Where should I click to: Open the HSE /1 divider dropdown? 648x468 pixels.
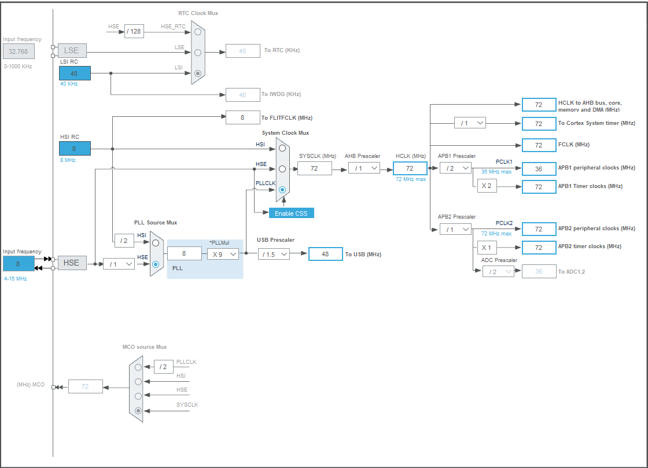click(119, 264)
